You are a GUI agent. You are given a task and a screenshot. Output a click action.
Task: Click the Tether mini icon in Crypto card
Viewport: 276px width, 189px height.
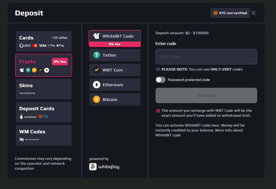(x=28, y=70)
